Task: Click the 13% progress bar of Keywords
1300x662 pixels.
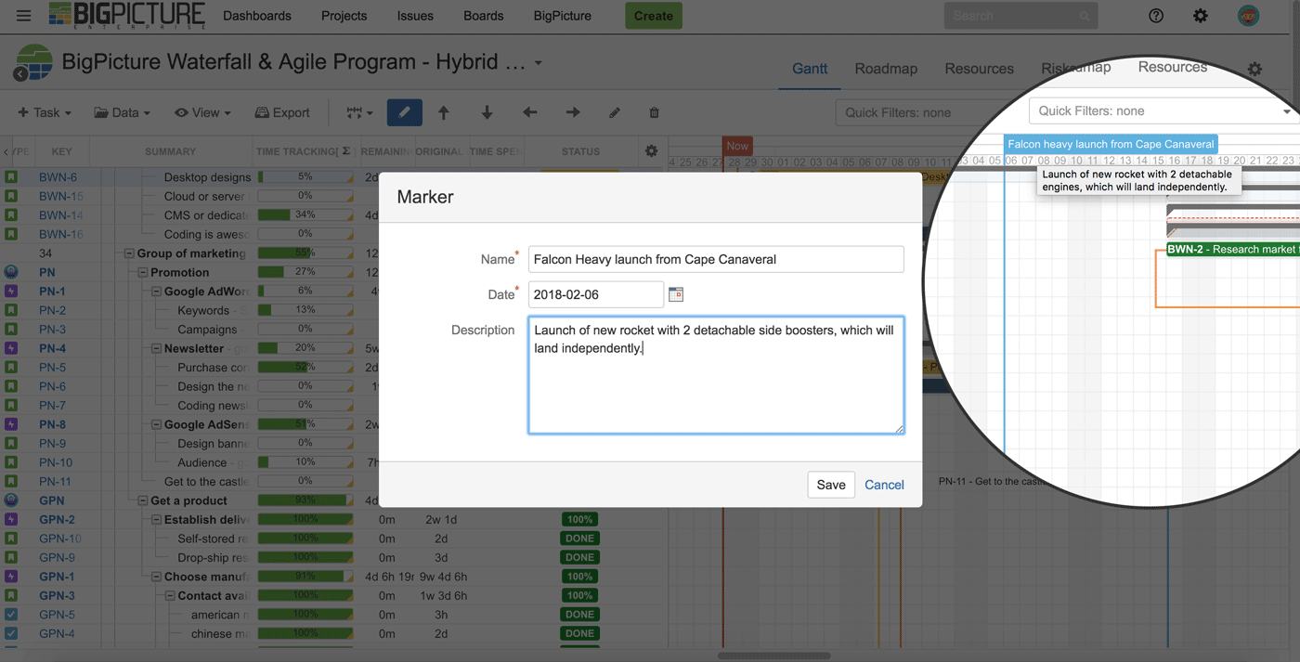Action: click(x=305, y=310)
